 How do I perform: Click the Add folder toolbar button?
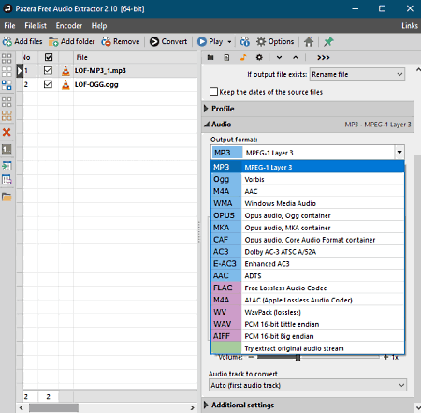click(x=71, y=41)
